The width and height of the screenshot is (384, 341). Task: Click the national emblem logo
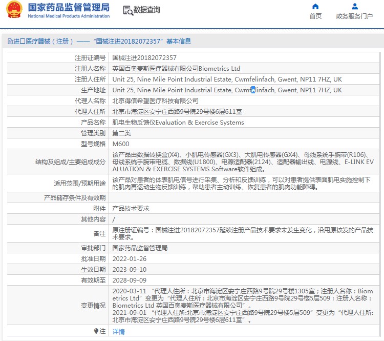click(x=14, y=10)
